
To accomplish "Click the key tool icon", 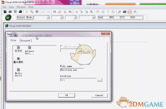I will pyautogui.click(x=119, y=12).
